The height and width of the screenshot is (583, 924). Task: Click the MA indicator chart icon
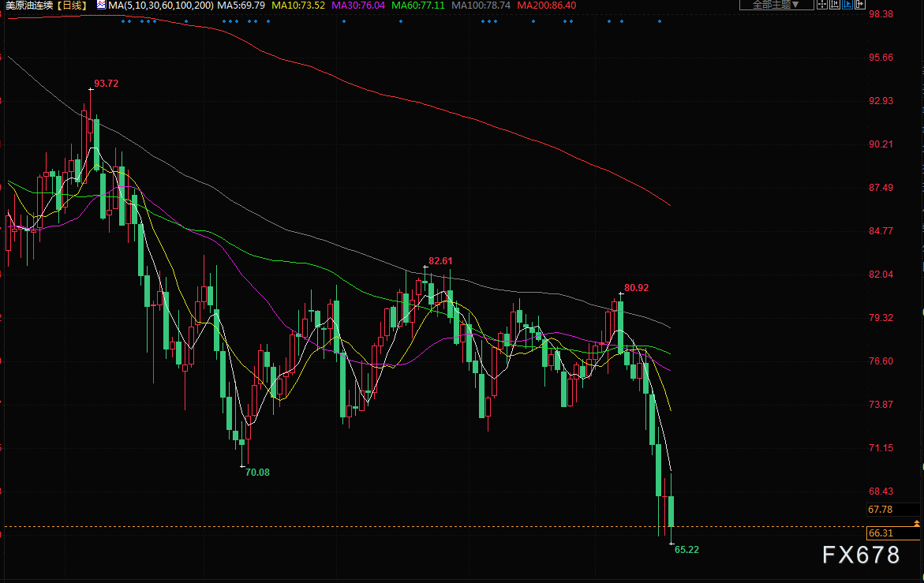coord(101,5)
